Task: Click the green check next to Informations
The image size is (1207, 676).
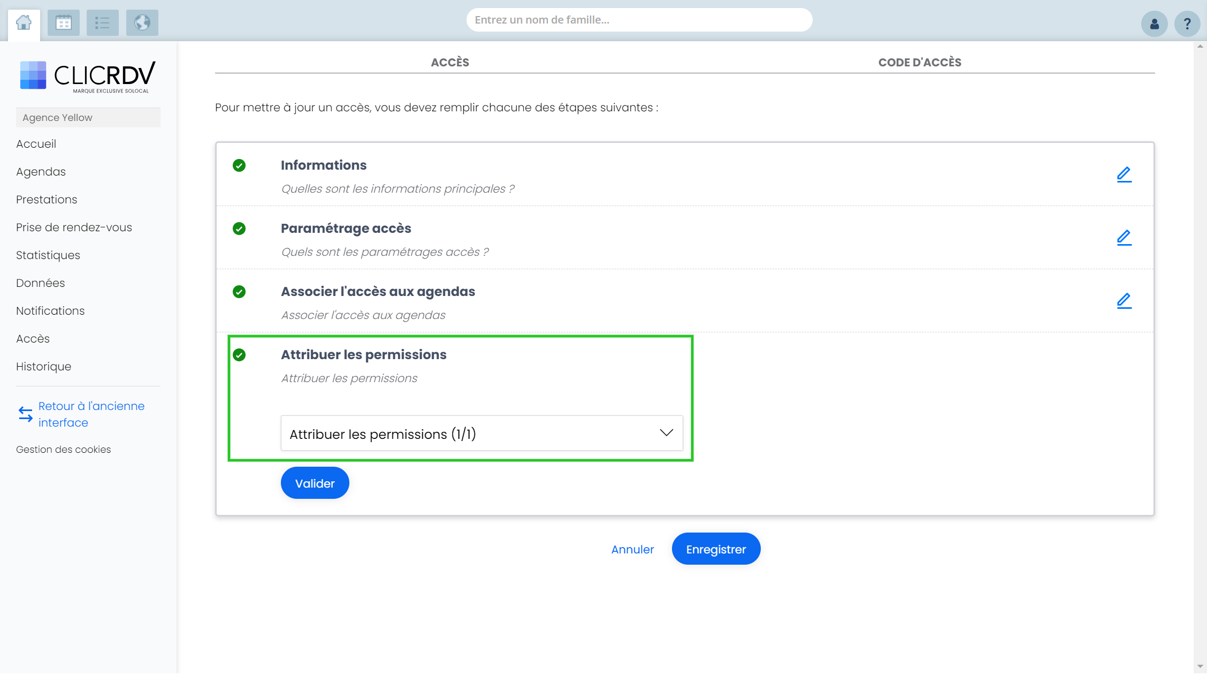Action: (239, 165)
